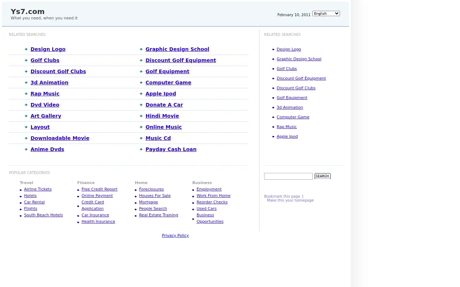Visit the Business Opportunities link
The width and height of the screenshot is (460, 287).
tap(210, 218)
